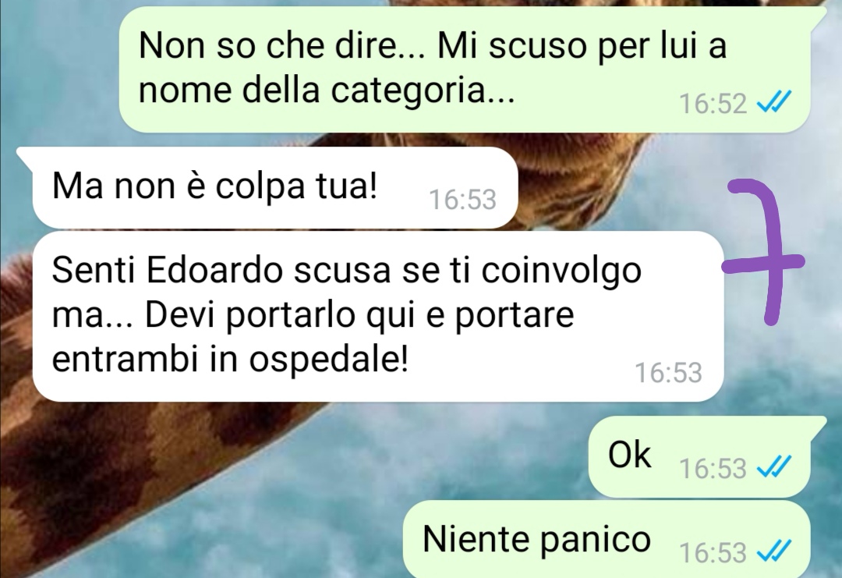Click the 16:53 timestamp in the ospedale message
842x578 pixels.
click(669, 373)
